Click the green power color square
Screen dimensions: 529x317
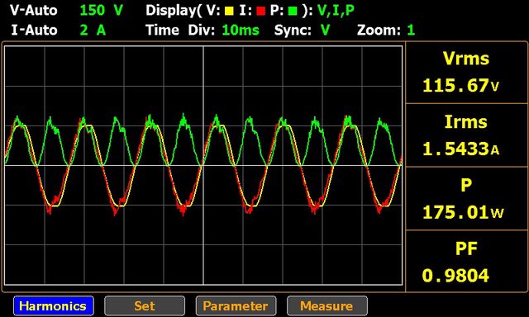(293, 12)
